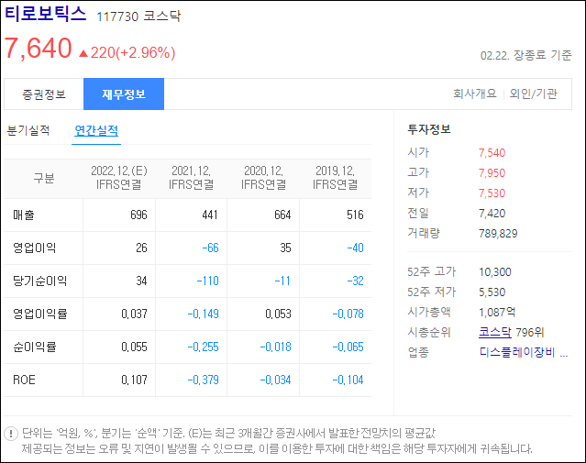Click the 코스닥 market rank link
The image size is (586, 463).
pyautogui.click(x=495, y=332)
